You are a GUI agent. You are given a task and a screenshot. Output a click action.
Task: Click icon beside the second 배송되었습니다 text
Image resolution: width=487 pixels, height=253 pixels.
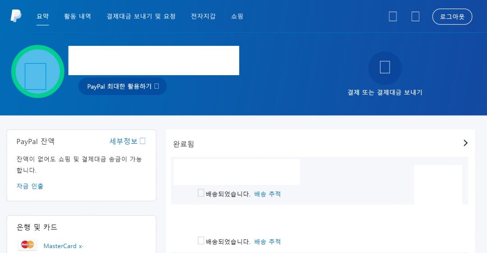tap(201, 241)
